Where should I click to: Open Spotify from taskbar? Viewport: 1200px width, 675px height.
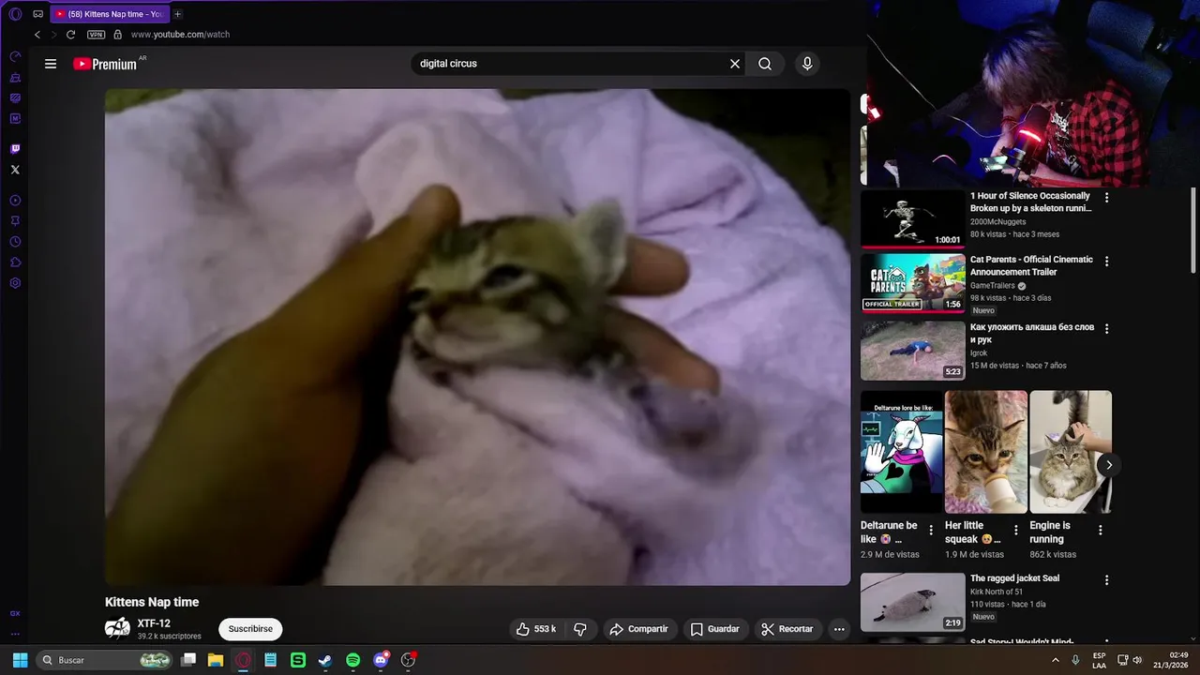352,660
